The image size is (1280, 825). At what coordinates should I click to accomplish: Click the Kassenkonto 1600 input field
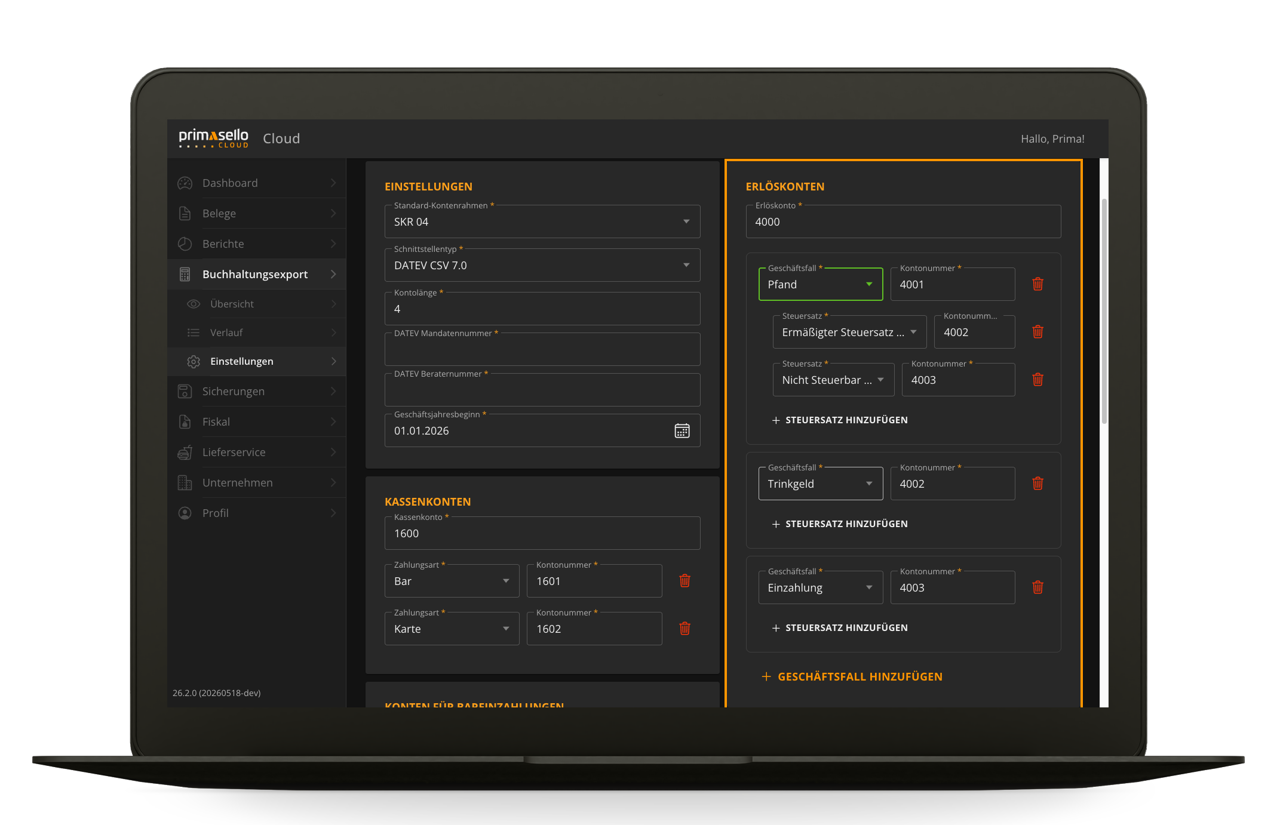(542, 533)
